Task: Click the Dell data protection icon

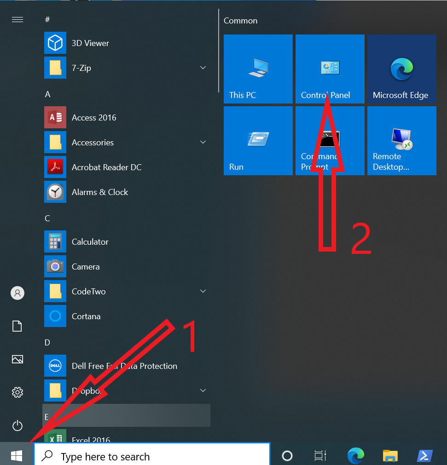Action: pos(55,366)
